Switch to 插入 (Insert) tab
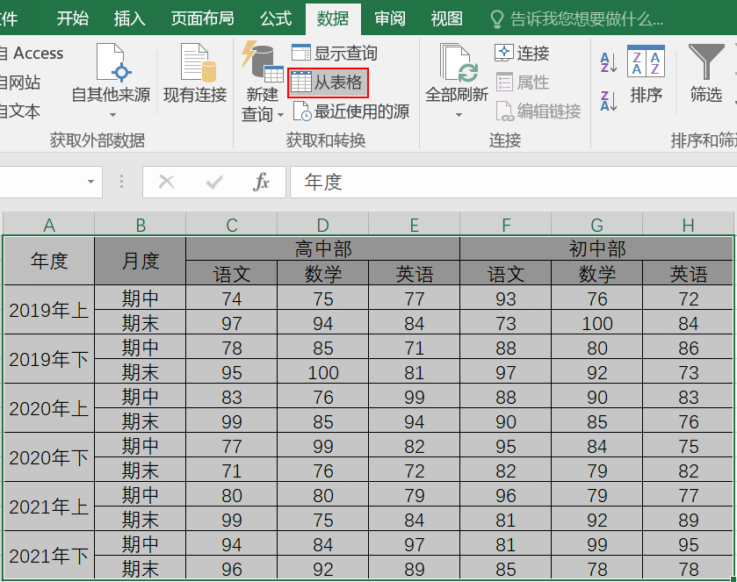 [x=129, y=18]
